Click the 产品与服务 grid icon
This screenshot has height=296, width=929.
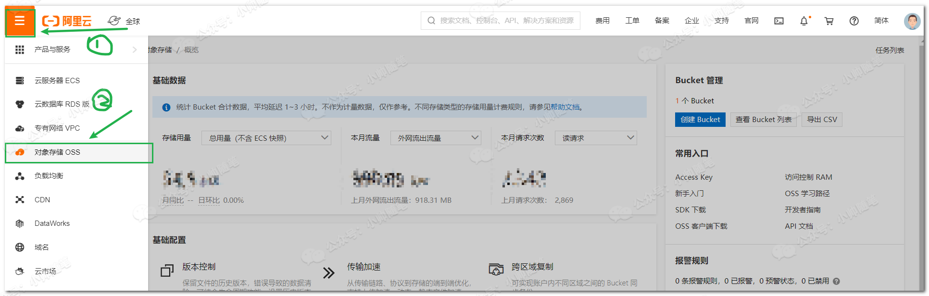coord(20,49)
